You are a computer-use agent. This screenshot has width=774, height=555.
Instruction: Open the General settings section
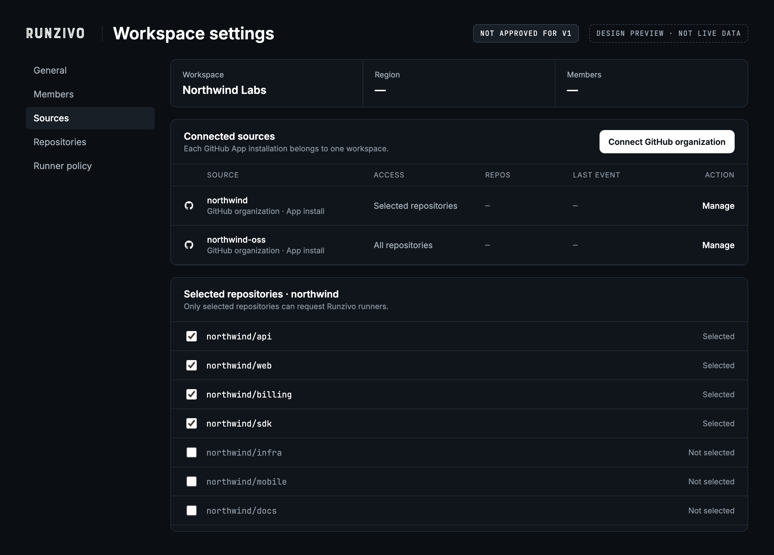click(90, 70)
